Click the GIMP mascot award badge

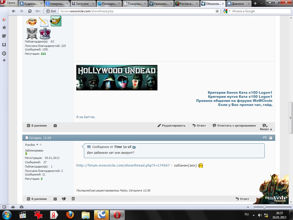56,21
